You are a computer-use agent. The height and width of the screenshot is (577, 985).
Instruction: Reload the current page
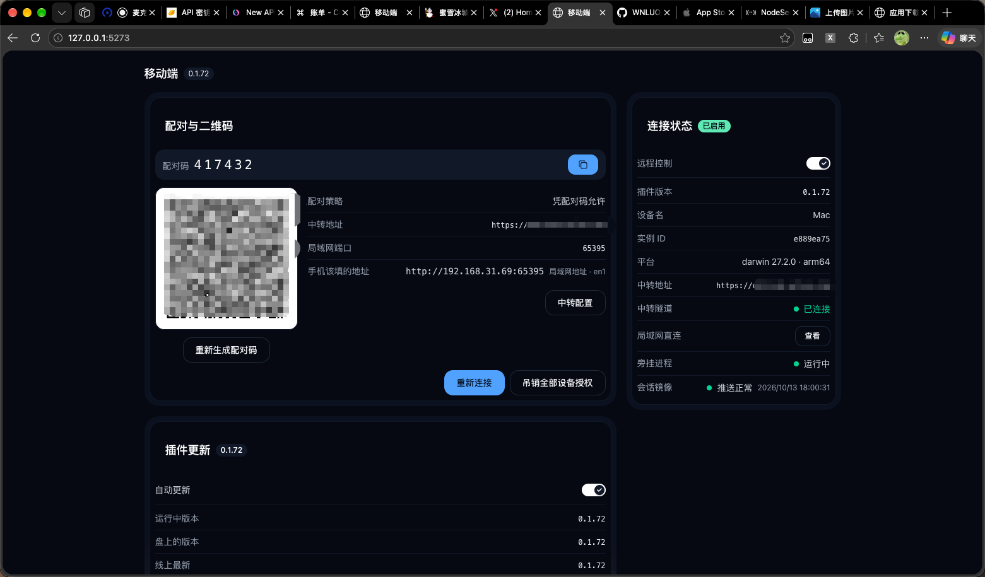[x=35, y=38]
